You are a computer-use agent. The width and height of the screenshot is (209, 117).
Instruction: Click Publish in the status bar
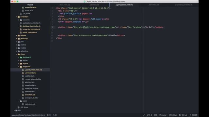[x=173, y=115]
